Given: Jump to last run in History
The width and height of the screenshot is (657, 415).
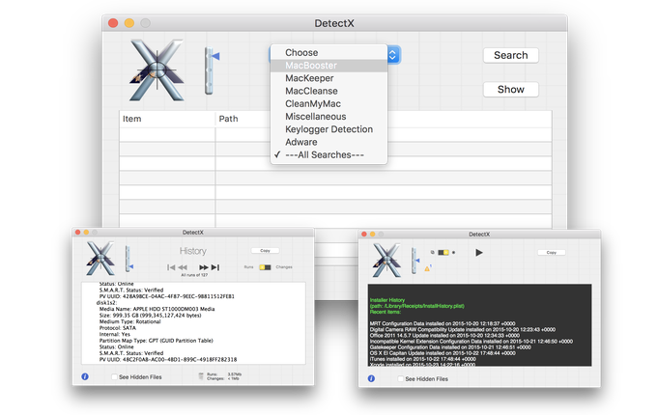Looking at the screenshot, I should click(215, 267).
